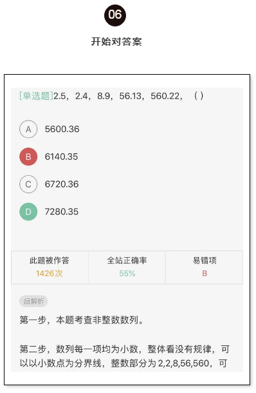
Task: Click the red B under 易错项
Action: click(x=205, y=273)
